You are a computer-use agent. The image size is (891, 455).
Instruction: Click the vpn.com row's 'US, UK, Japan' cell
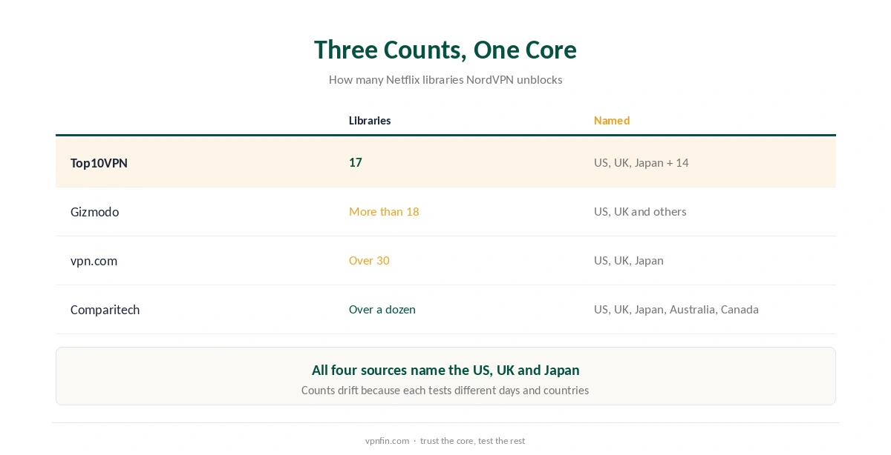coord(629,260)
